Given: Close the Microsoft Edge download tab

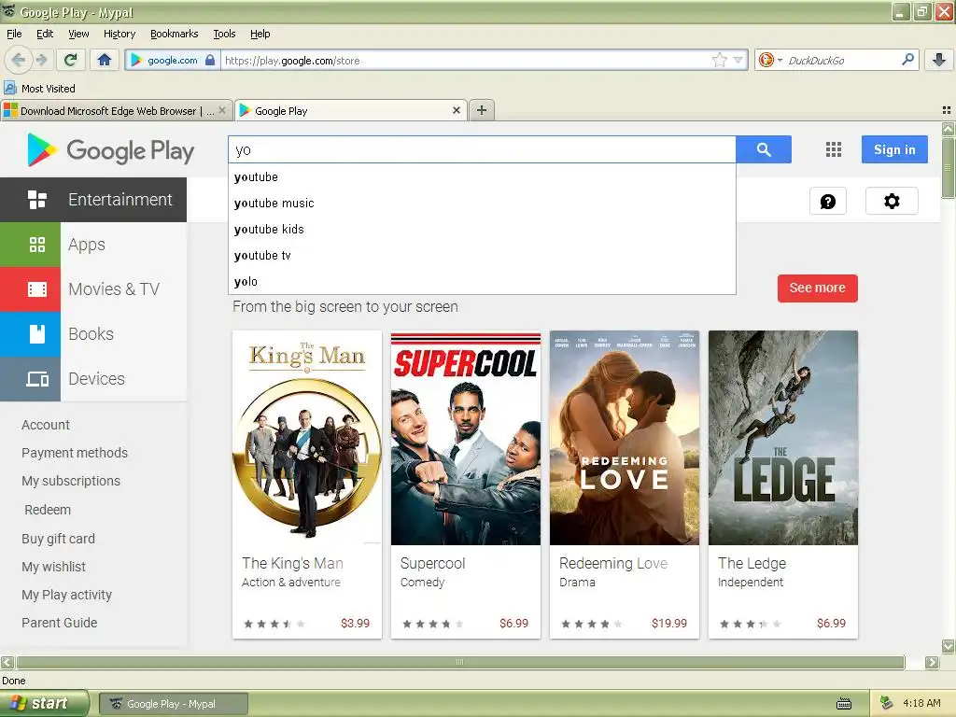Looking at the screenshot, I should [222, 110].
